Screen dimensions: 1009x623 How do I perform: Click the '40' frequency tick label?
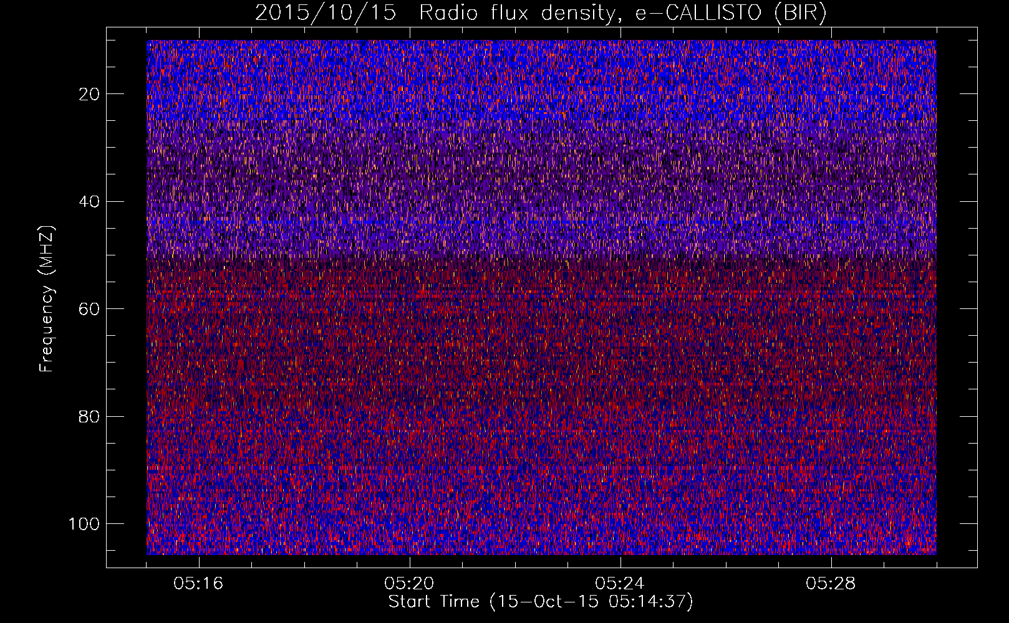pyautogui.click(x=90, y=202)
